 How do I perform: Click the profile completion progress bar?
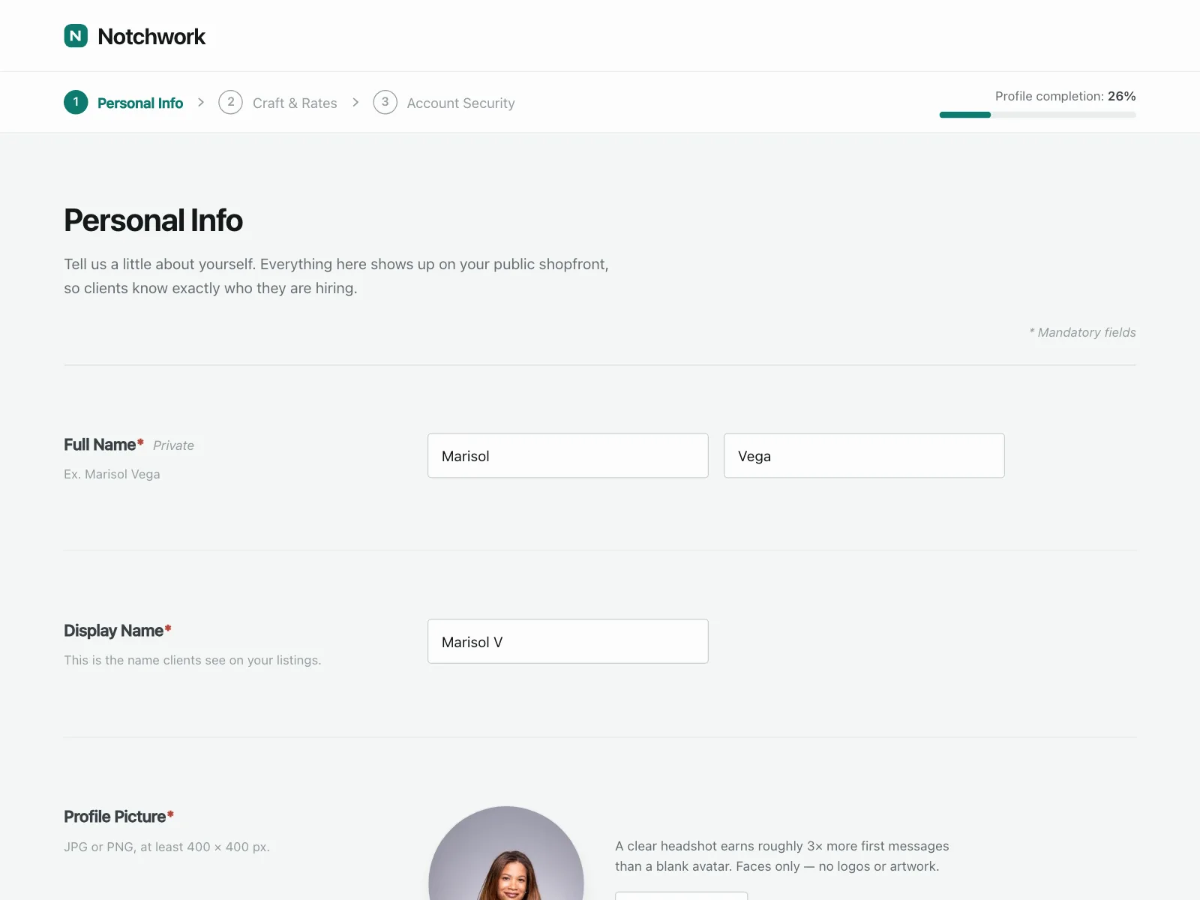click(1037, 115)
